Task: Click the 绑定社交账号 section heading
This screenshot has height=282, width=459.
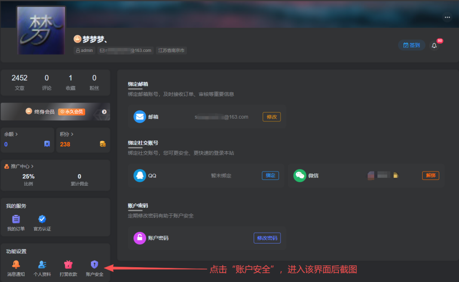Action: coord(143,143)
